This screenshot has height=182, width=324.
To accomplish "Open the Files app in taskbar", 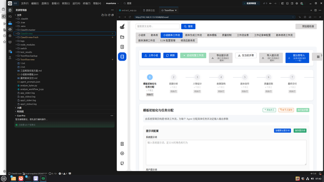I will point(13,178).
